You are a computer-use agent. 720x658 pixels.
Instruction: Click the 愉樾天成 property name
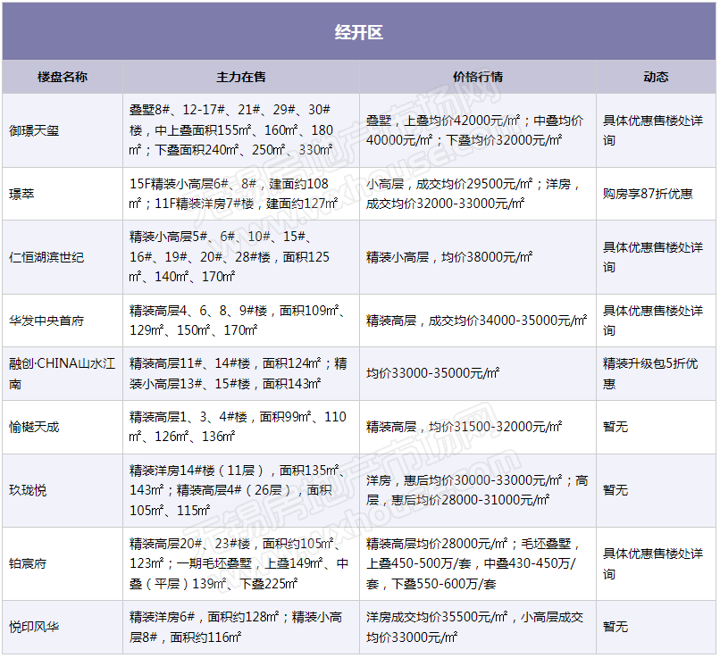tap(34, 427)
